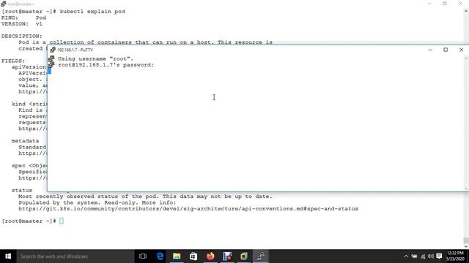Click the battery tray icon
Screen dimensions: 469x263
(x=414, y=256)
